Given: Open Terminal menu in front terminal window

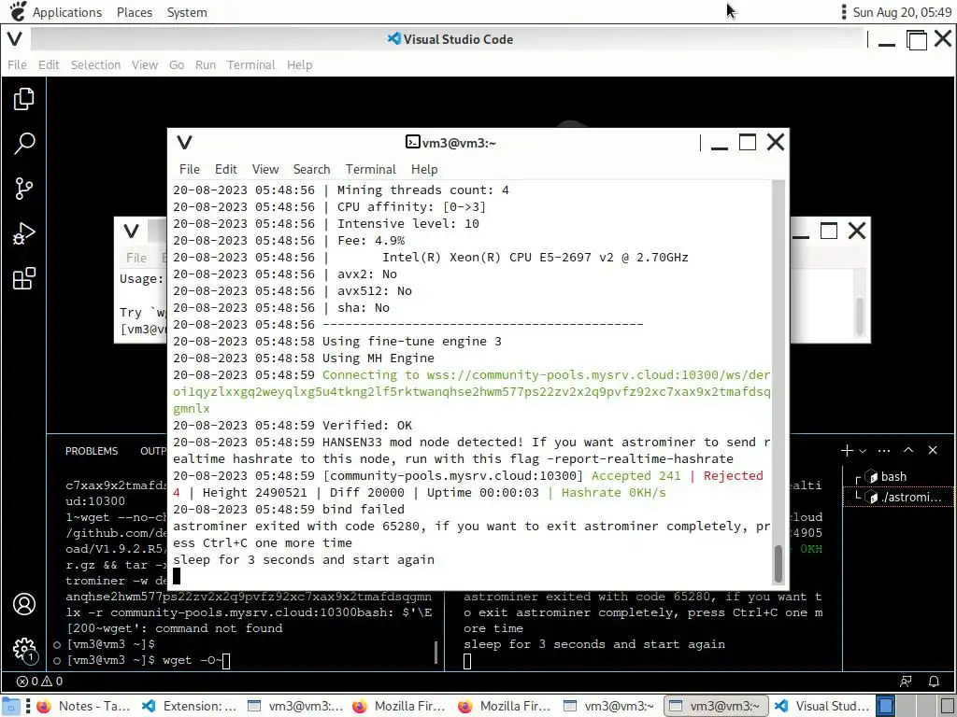Looking at the screenshot, I should [x=371, y=170].
